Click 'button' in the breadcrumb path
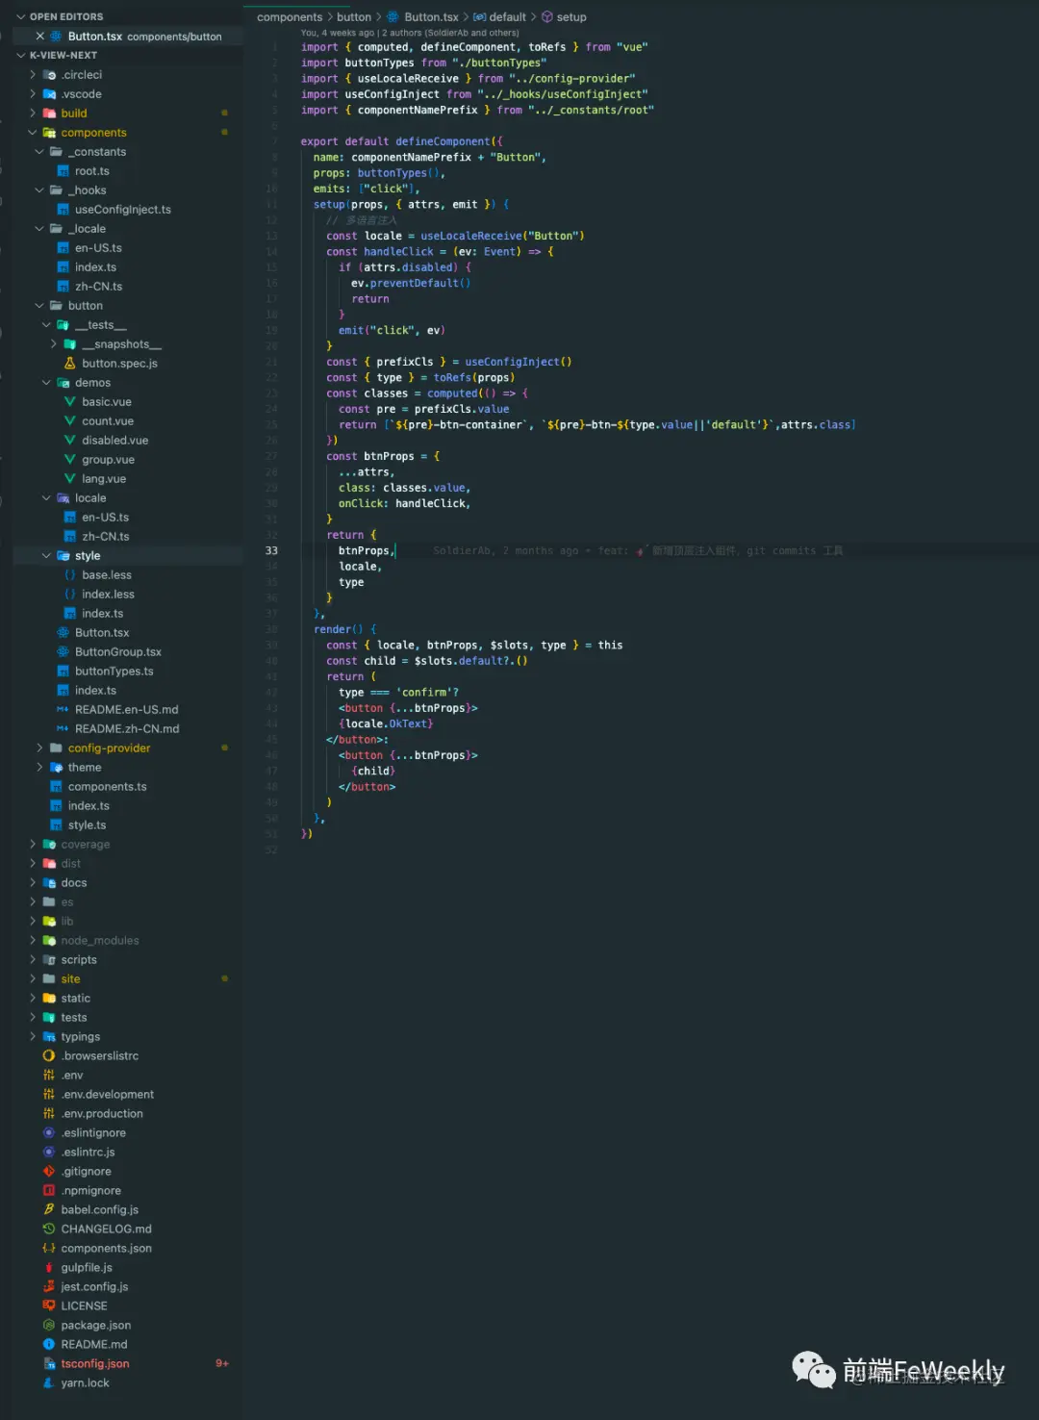 354,17
